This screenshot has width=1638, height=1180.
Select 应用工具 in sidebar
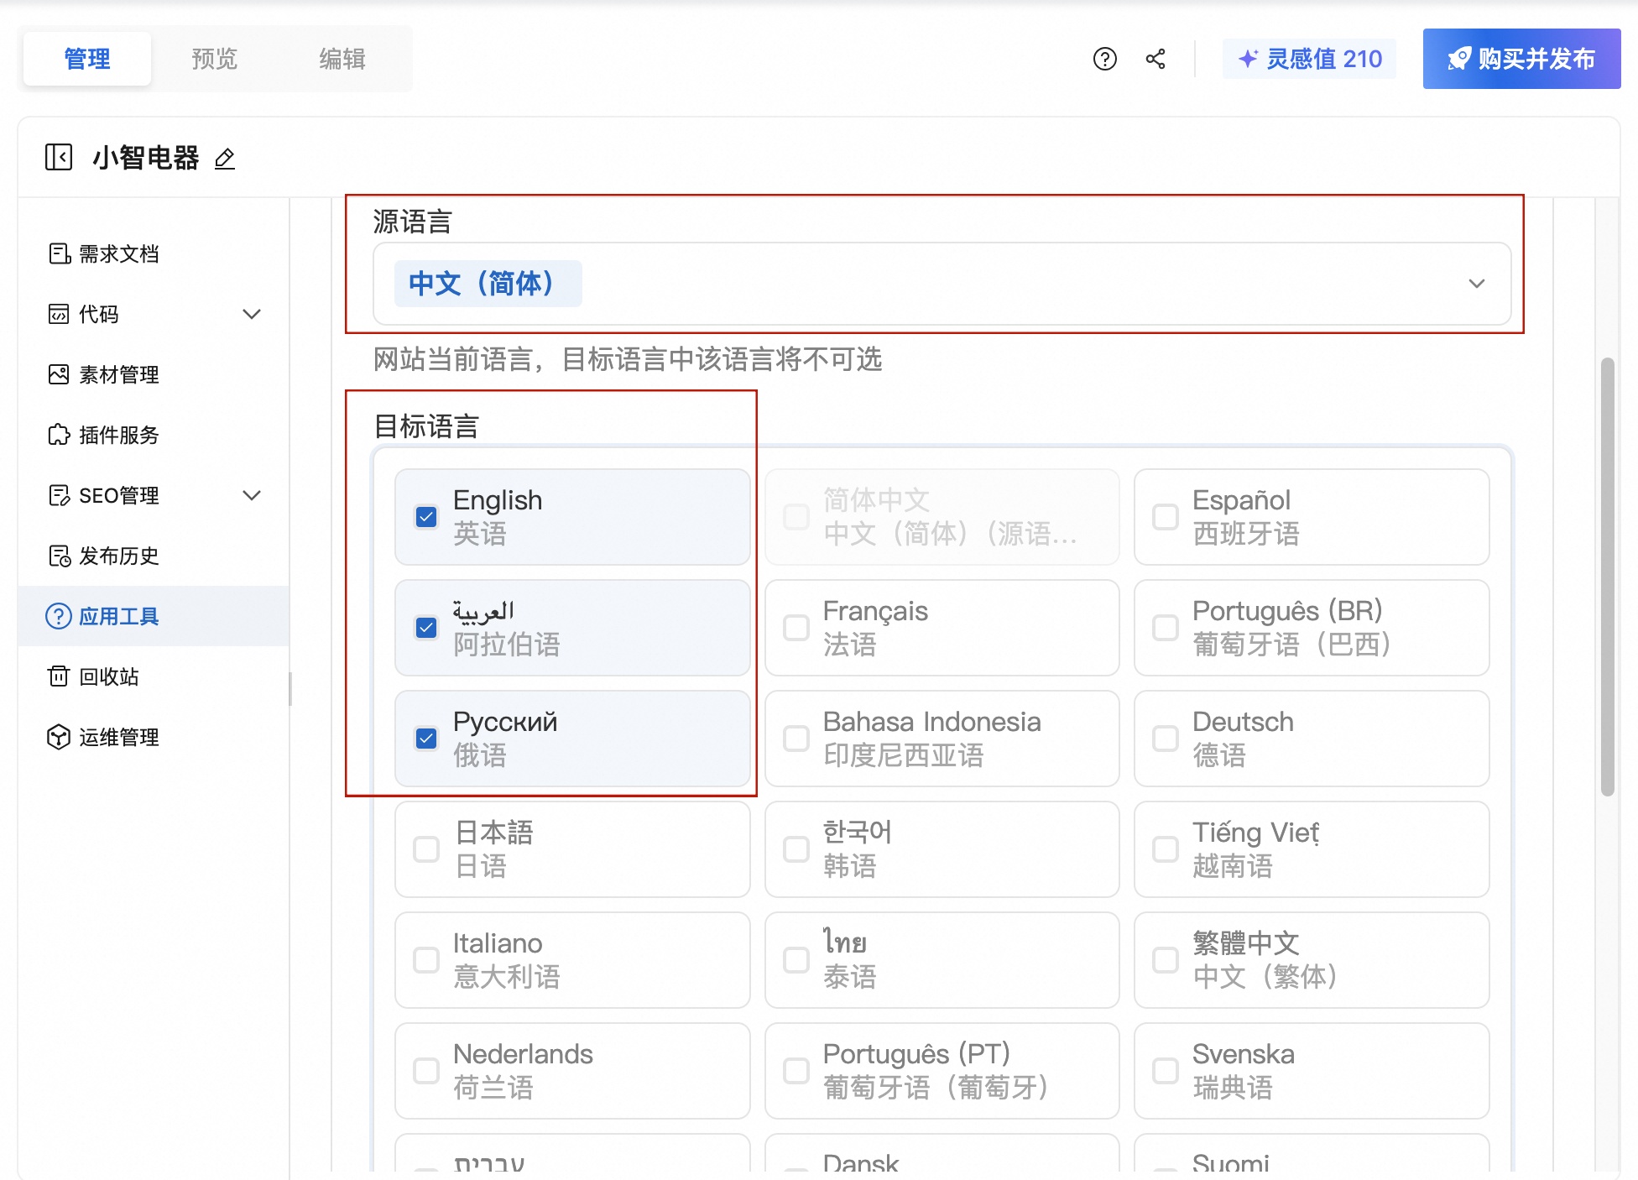(154, 616)
